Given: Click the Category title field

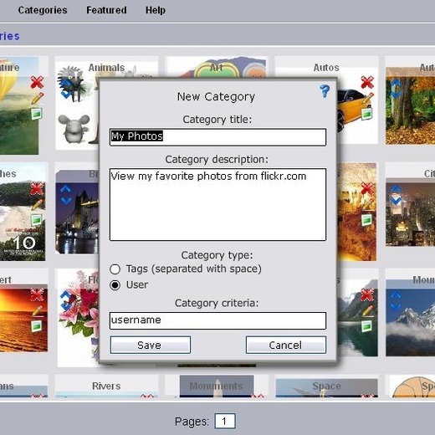Looking at the screenshot, I should click(x=217, y=137).
